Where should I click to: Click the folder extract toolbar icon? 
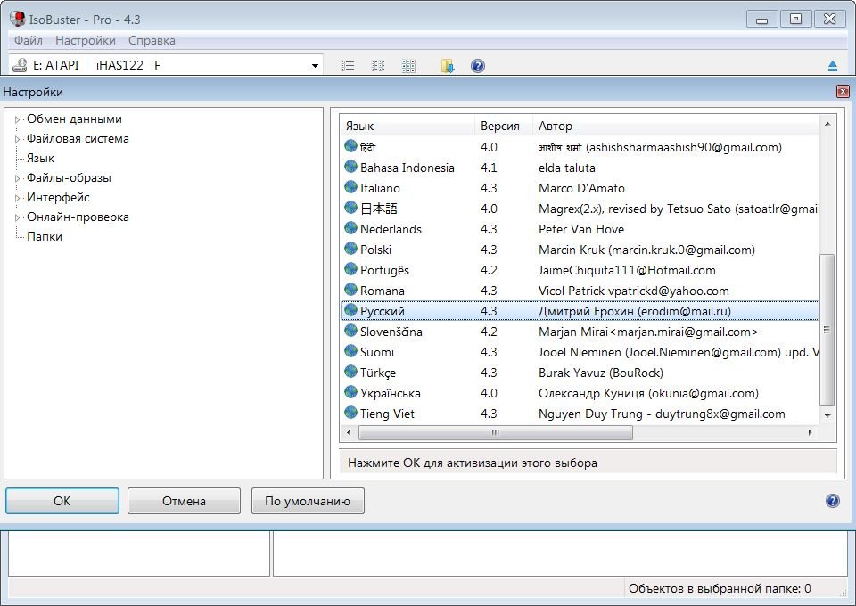point(448,66)
